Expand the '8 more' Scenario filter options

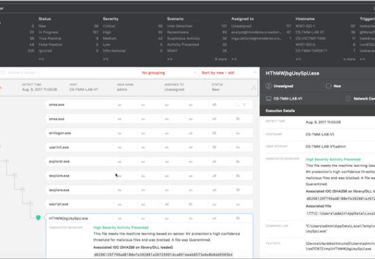pos(221,59)
